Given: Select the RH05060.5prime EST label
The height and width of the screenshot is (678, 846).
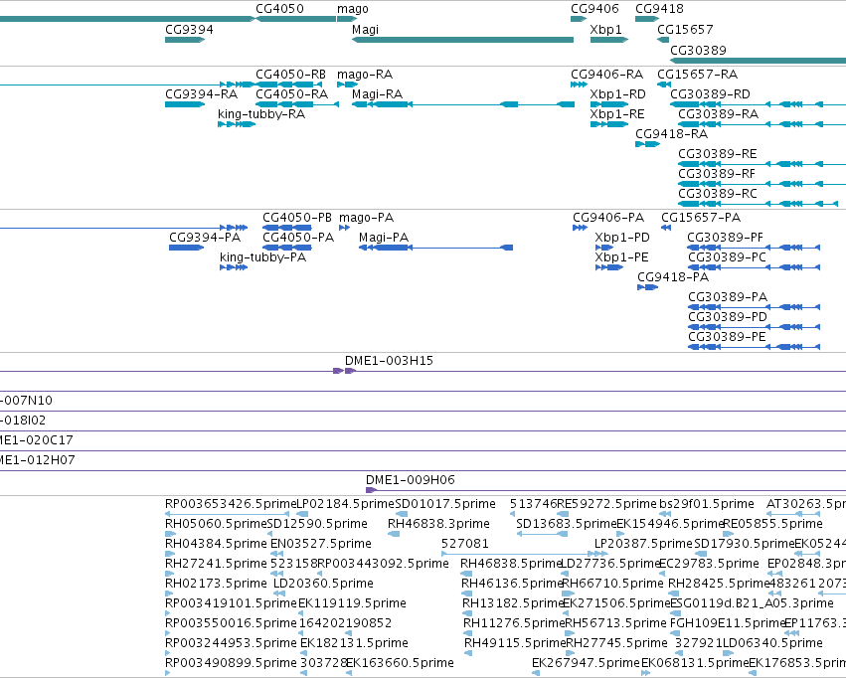Looking at the screenshot, I should [216, 524].
